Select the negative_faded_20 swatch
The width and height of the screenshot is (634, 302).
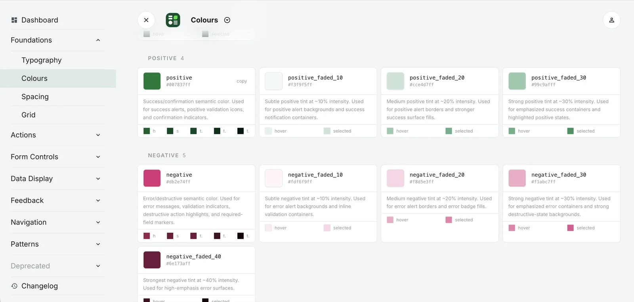[395, 178]
